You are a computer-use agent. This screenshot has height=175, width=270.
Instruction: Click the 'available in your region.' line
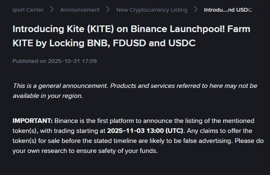click(48, 95)
